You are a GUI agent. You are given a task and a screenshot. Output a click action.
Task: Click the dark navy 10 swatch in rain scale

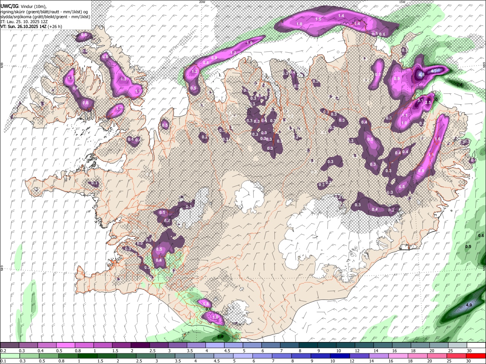[x=339, y=356]
